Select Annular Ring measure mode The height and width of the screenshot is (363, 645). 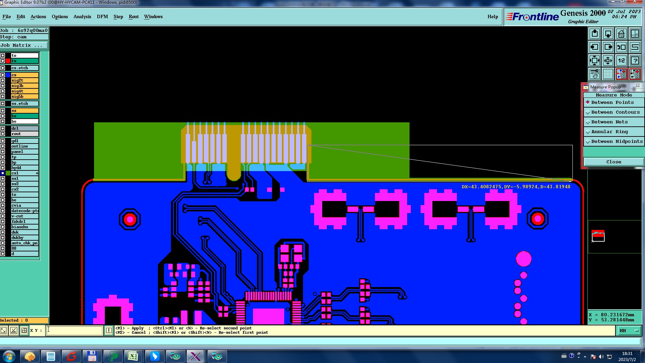coord(609,132)
